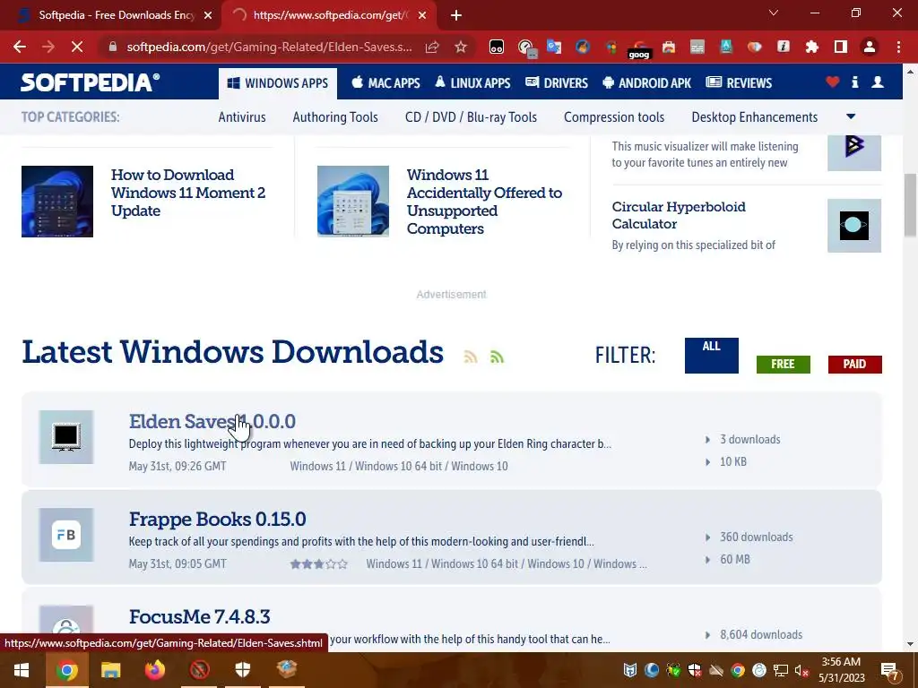Image resolution: width=918 pixels, height=688 pixels.
Task: Open File Explorer from taskbar
Action: pyautogui.click(x=110, y=670)
